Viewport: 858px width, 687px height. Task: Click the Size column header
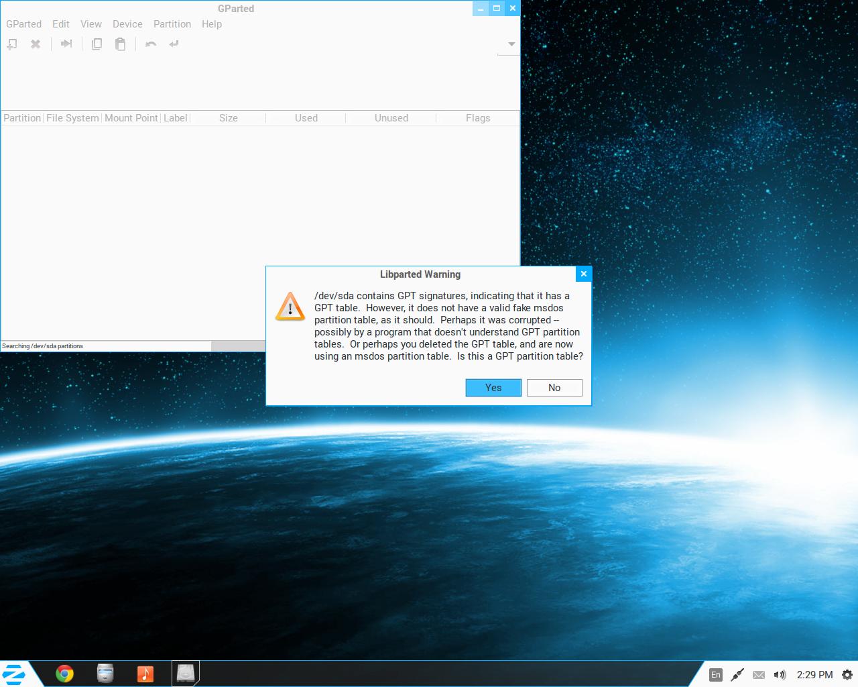tap(229, 118)
